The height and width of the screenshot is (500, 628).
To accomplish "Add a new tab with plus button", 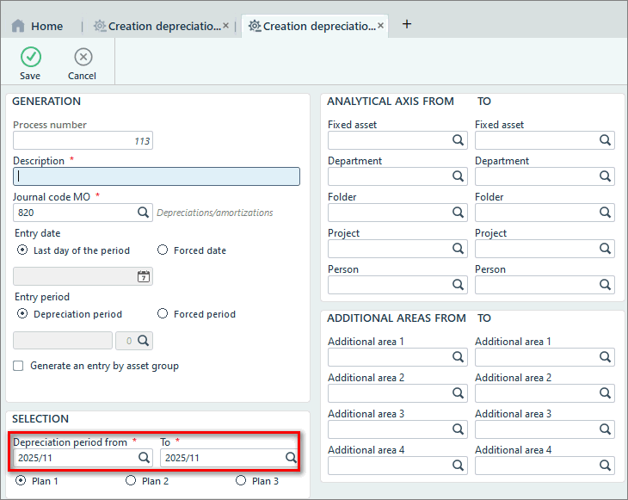I will [407, 24].
